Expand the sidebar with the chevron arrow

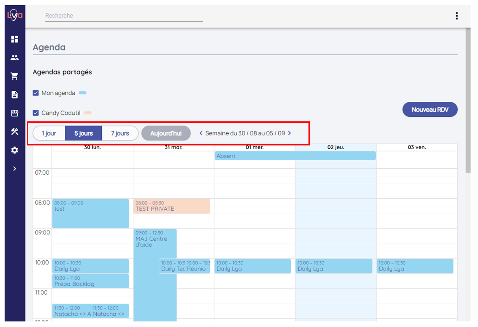(x=14, y=169)
